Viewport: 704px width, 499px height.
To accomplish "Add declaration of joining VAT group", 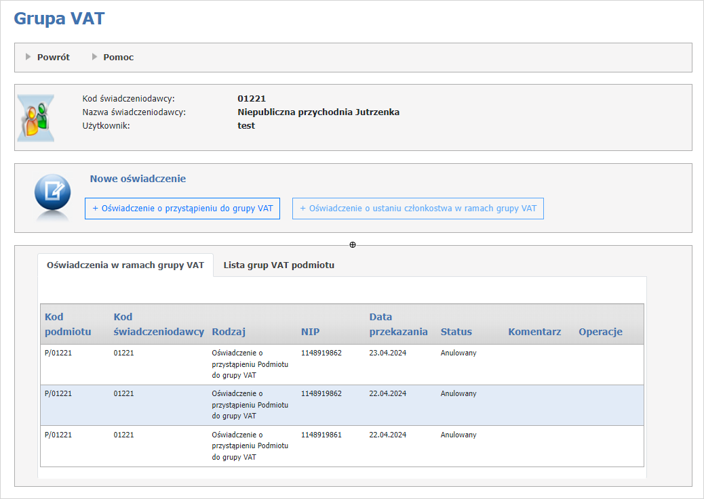I will click(182, 209).
